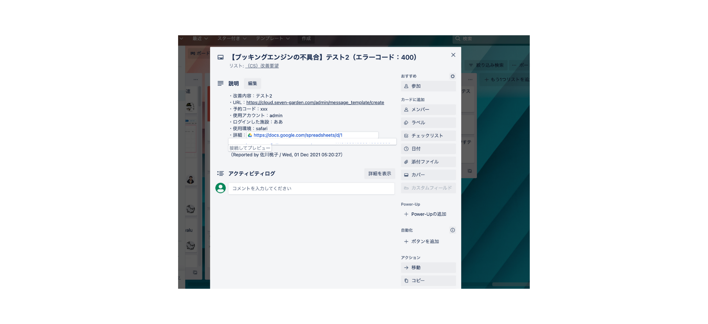708x324 pixels.
Task: Add a member via メンバー button
Action: [x=428, y=110]
